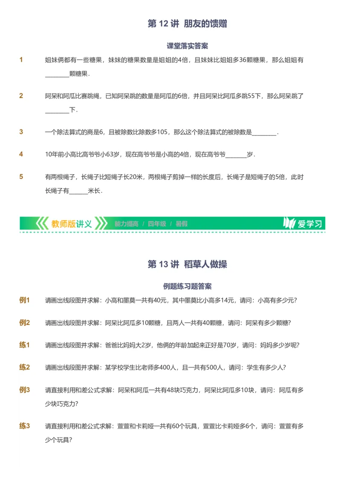
Task: Click the question number 1 marker
Action: point(21,60)
